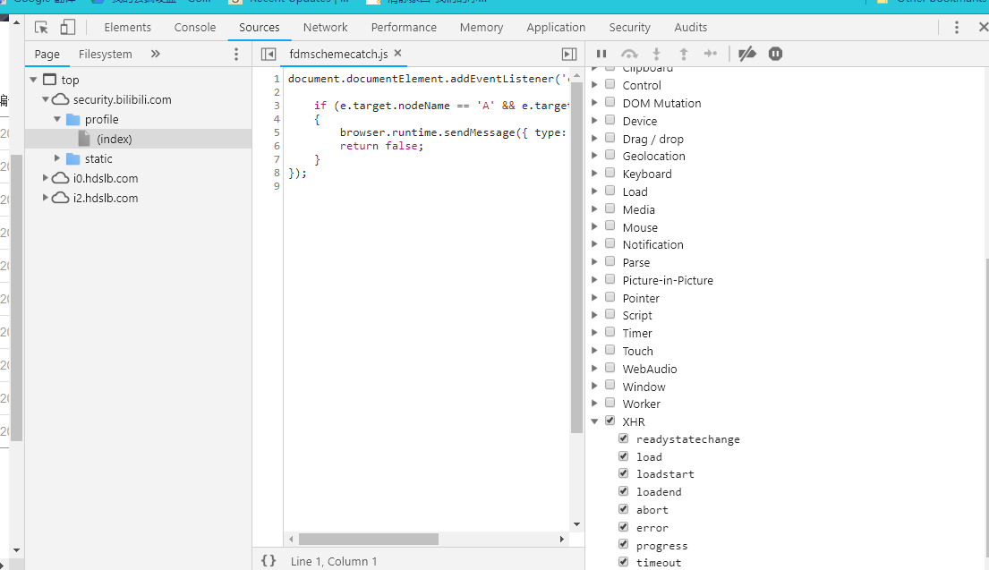The height and width of the screenshot is (570, 989).
Task: Click the step over function icon
Action: click(x=629, y=54)
